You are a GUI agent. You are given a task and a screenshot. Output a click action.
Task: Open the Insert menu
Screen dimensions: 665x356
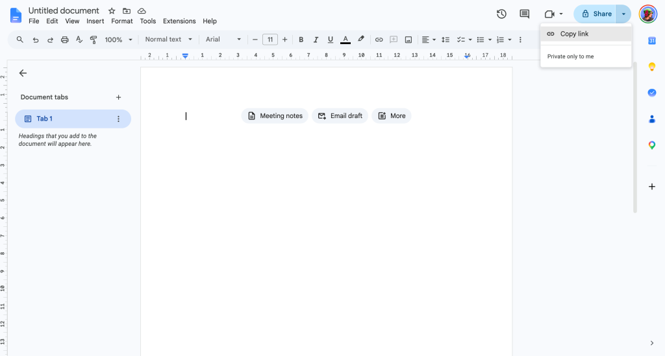95,21
